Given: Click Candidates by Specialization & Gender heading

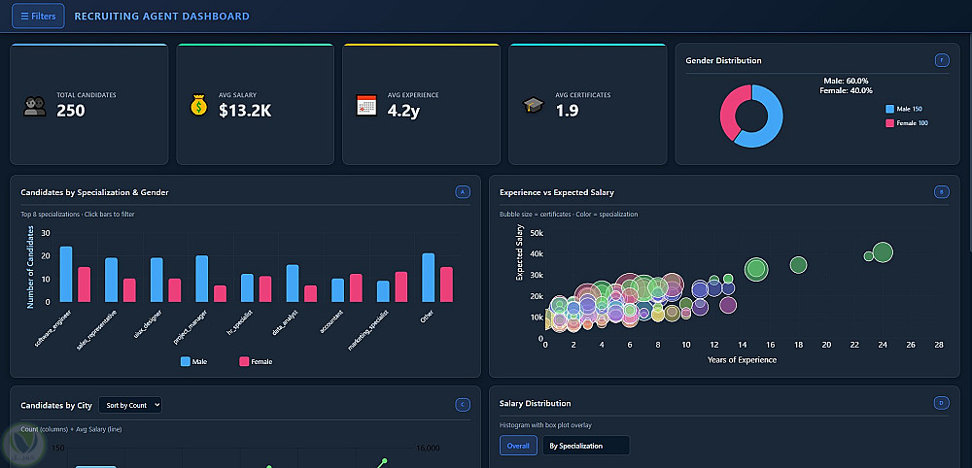Looking at the screenshot, I should point(94,192).
